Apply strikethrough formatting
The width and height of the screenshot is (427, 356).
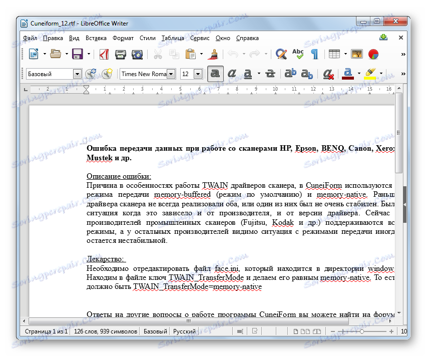[270, 74]
